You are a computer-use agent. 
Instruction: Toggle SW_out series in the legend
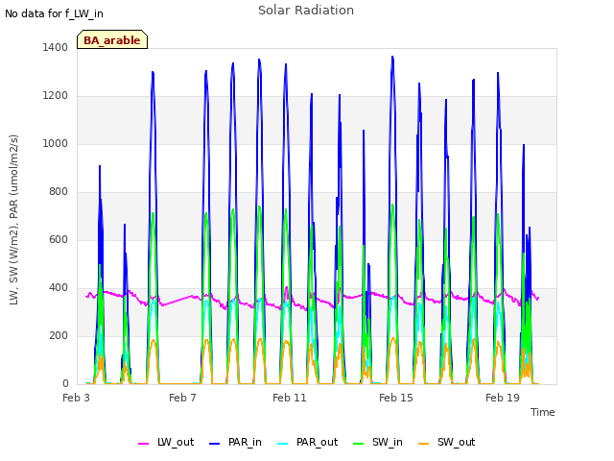point(446,442)
